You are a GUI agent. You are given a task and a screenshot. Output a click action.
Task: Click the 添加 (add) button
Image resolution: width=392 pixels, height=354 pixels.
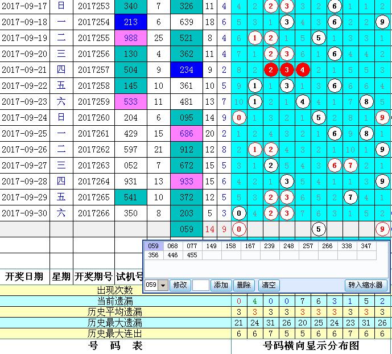tap(221, 285)
